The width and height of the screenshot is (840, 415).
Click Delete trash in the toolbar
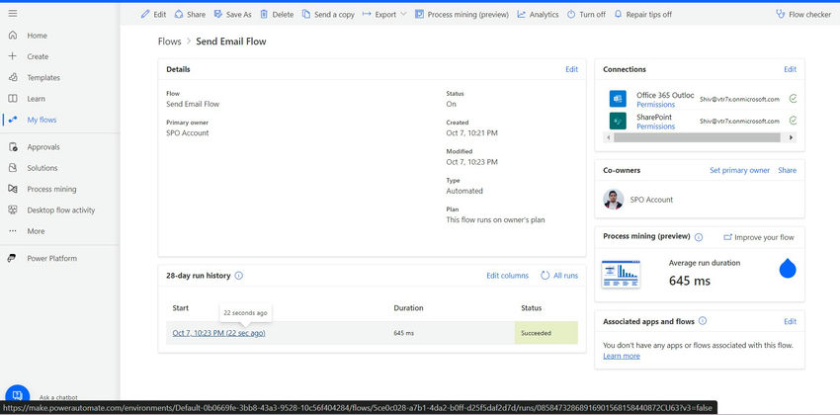coord(277,15)
